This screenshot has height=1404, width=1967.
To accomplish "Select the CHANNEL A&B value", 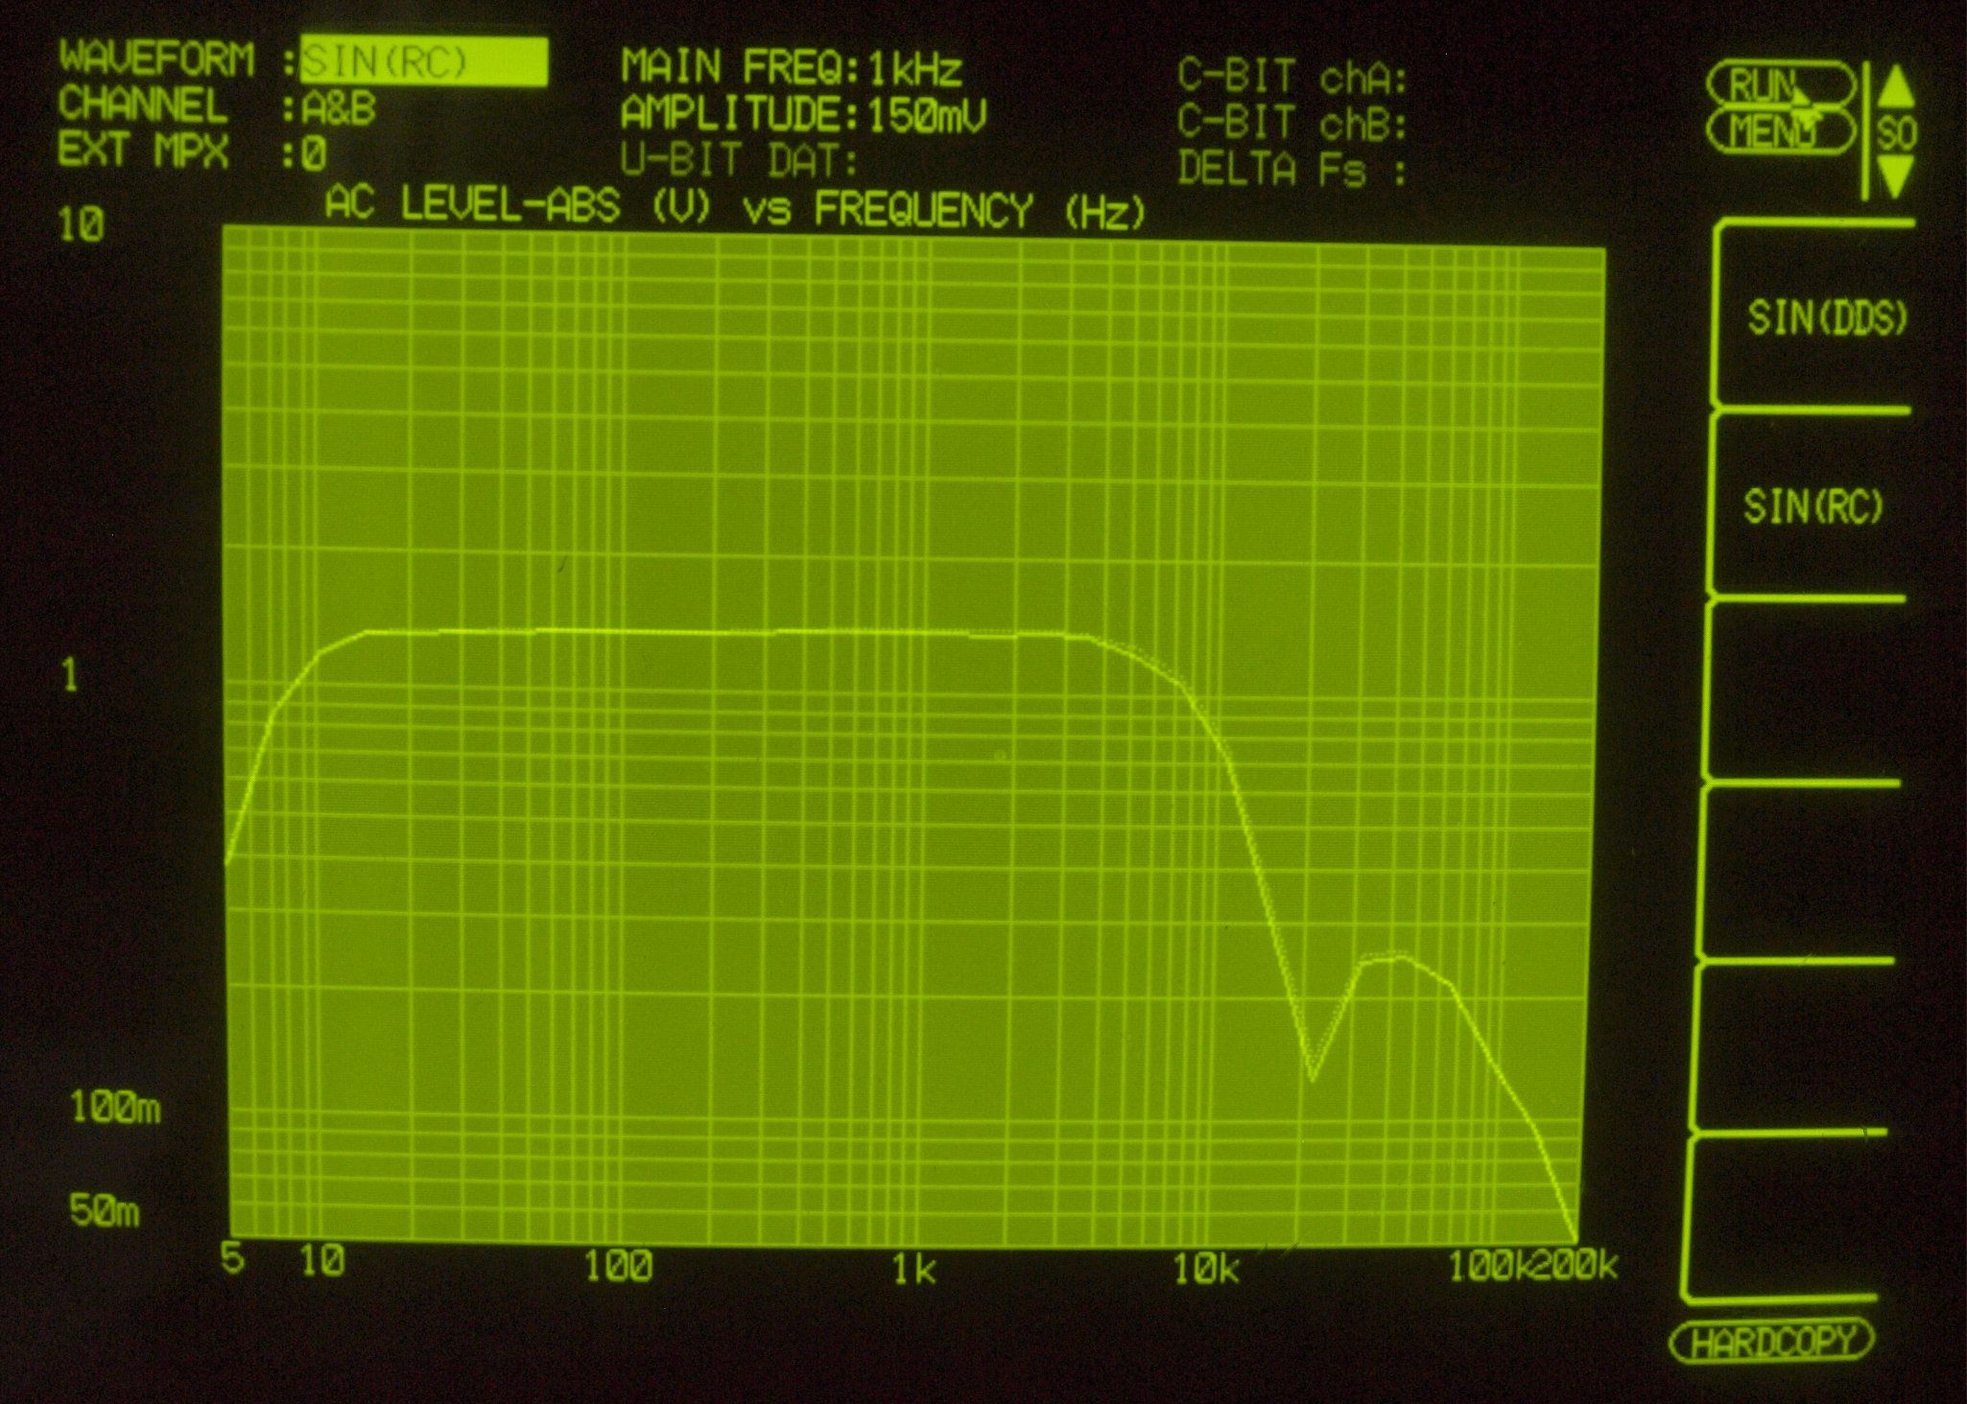I will pos(338,109).
